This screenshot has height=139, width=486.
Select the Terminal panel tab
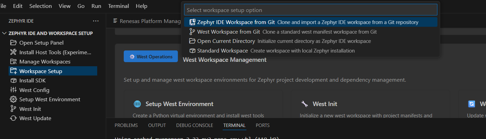tap(234, 125)
